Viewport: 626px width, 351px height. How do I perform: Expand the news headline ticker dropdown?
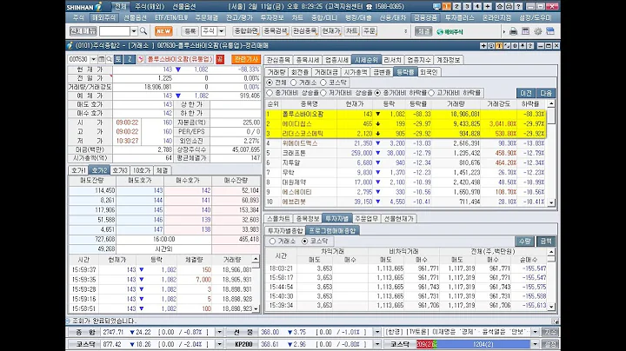[x=536, y=332]
